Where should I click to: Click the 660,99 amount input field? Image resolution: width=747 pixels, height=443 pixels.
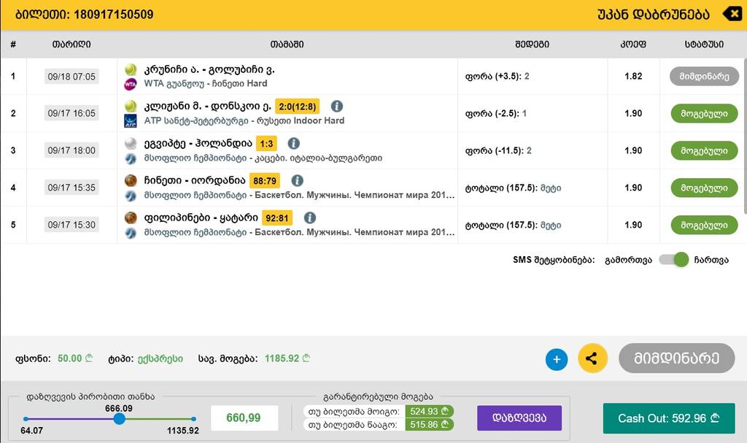(244, 418)
